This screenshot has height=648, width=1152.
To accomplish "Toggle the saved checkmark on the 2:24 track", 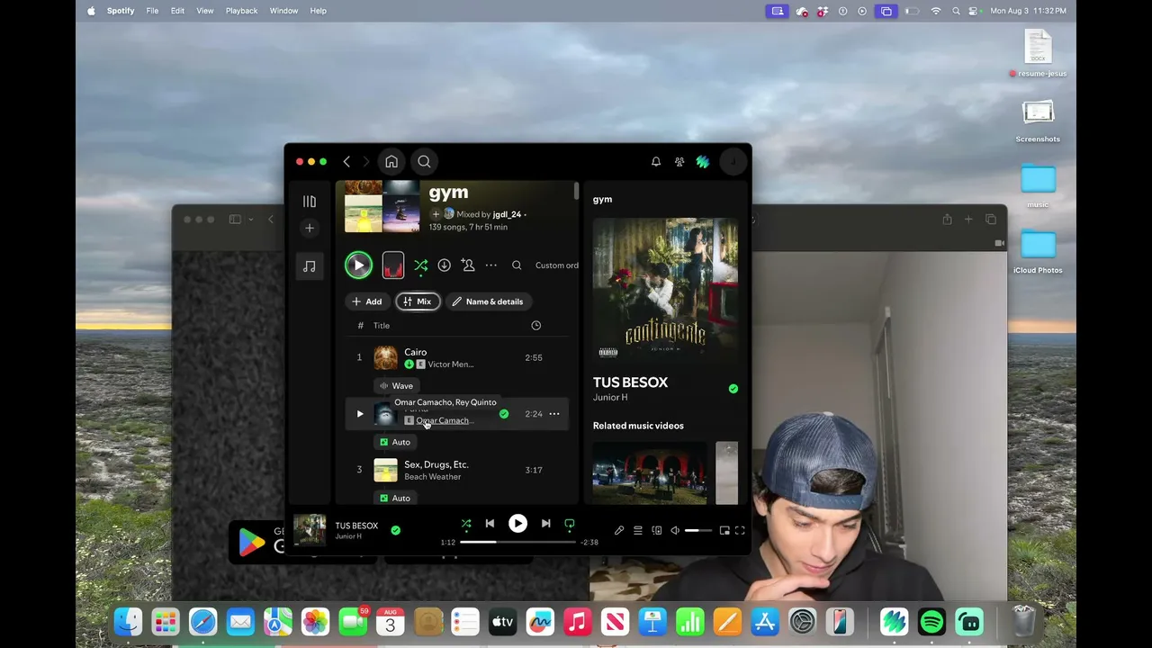I will [x=504, y=414].
